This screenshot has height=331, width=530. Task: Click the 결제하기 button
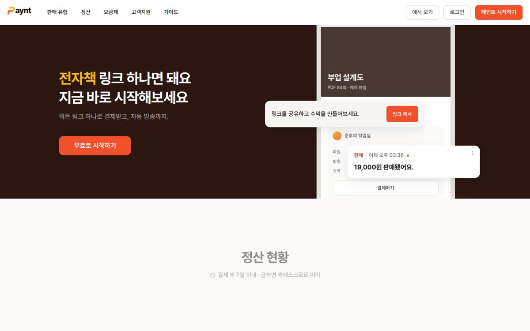pyautogui.click(x=386, y=188)
